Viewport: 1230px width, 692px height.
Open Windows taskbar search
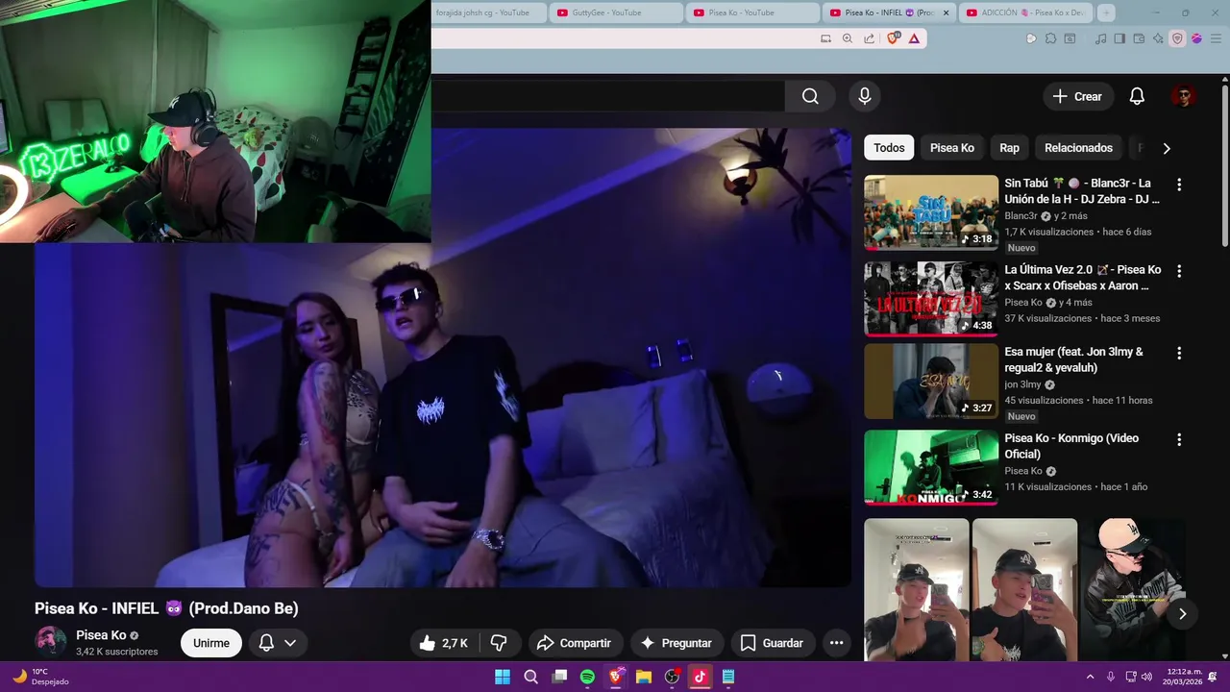(530, 677)
